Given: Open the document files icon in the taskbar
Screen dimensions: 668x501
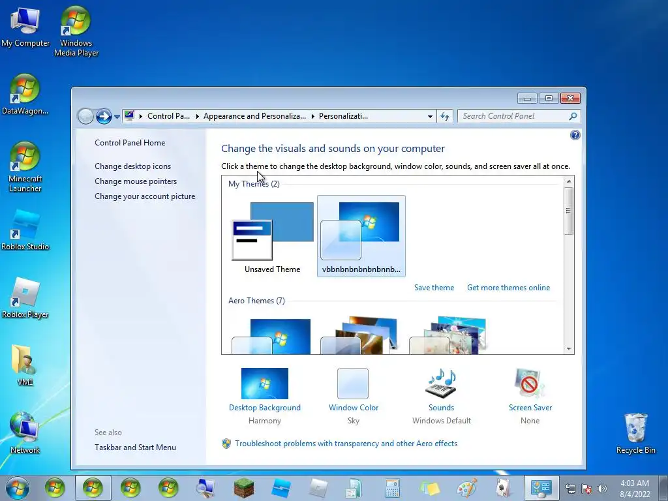Looking at the screenshot, I should tap(354, 488).
